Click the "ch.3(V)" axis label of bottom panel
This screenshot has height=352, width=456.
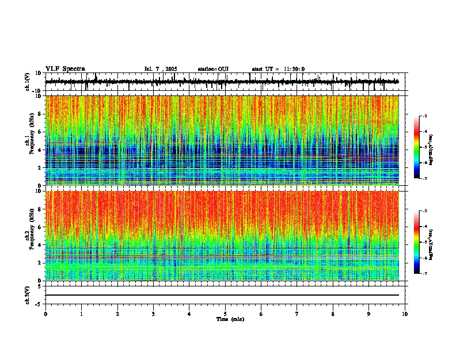pos(28,296)
